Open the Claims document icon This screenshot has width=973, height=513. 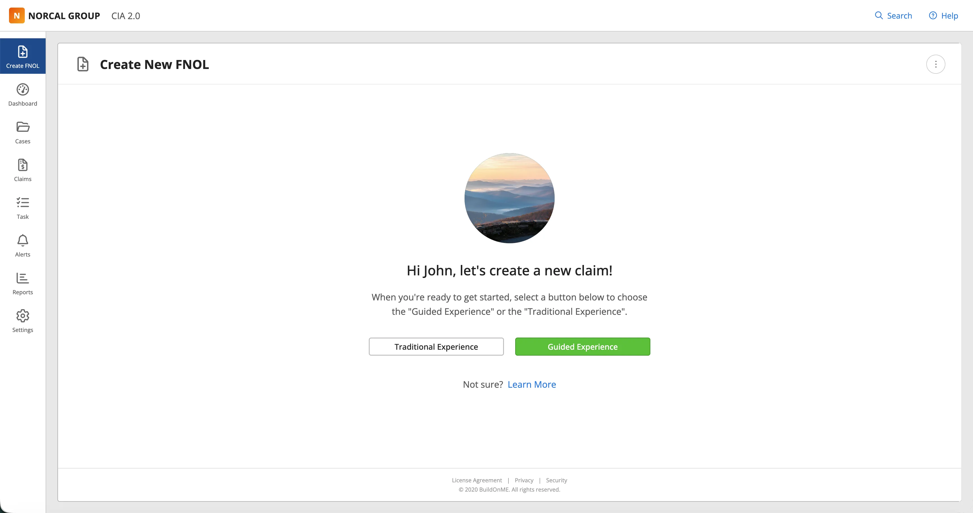[x=23, y=165]
